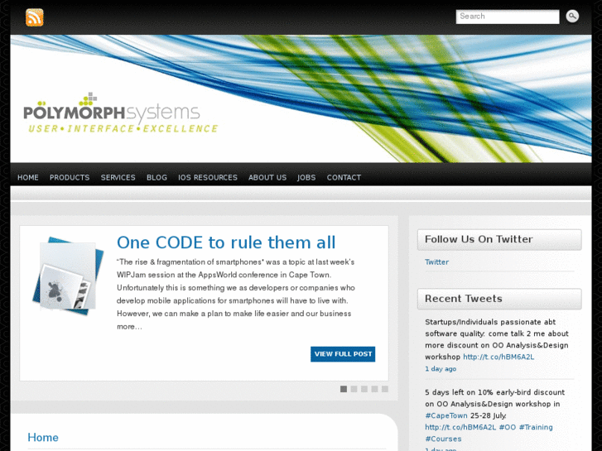Screen dimensions: 602x451
Task: Click the magnifier search button
Action: click(x=572, y=16)
